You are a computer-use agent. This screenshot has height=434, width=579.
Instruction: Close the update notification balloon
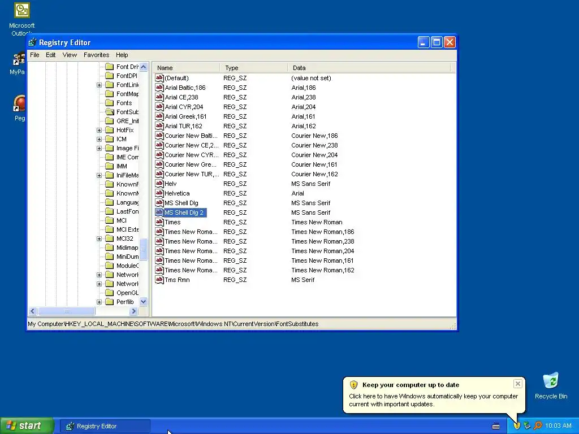(518, 384)
